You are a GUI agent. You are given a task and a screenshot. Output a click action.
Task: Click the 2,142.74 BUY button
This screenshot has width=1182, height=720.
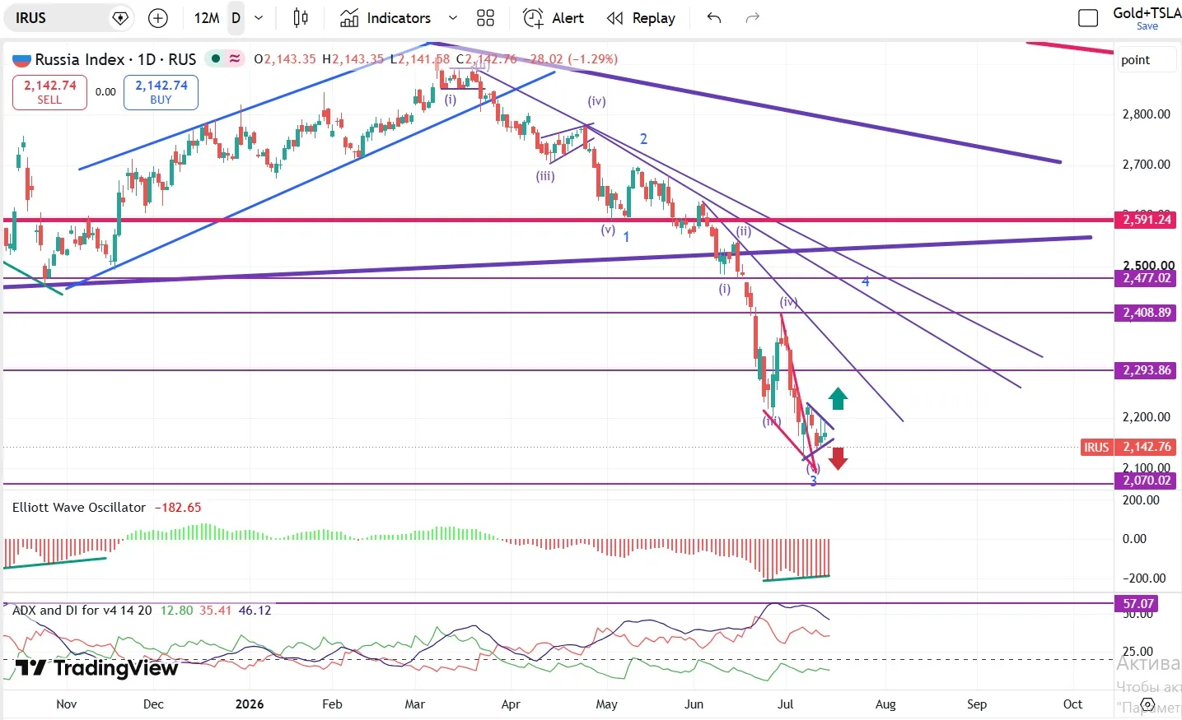point(161,92)
